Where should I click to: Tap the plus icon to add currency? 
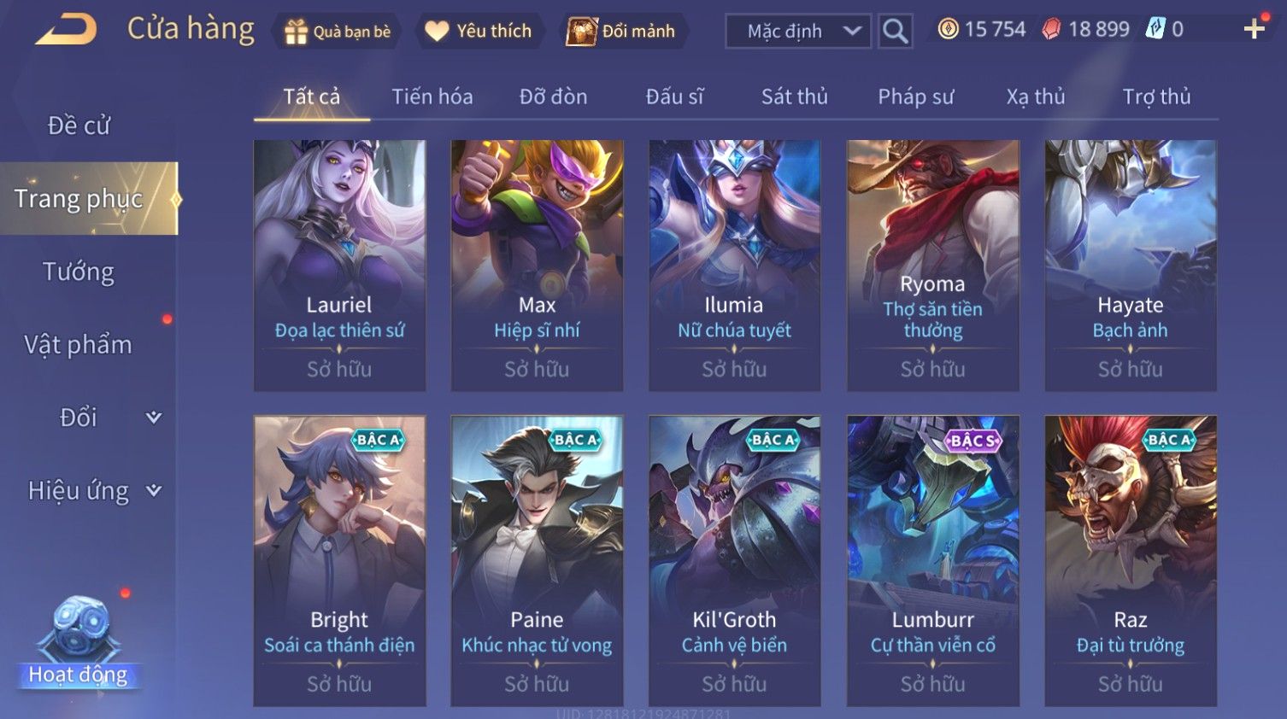[x=1255, y=29]
